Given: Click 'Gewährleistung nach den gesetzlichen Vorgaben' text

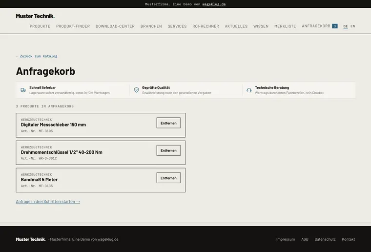Looking at the screenshot, I should point(177,93).
